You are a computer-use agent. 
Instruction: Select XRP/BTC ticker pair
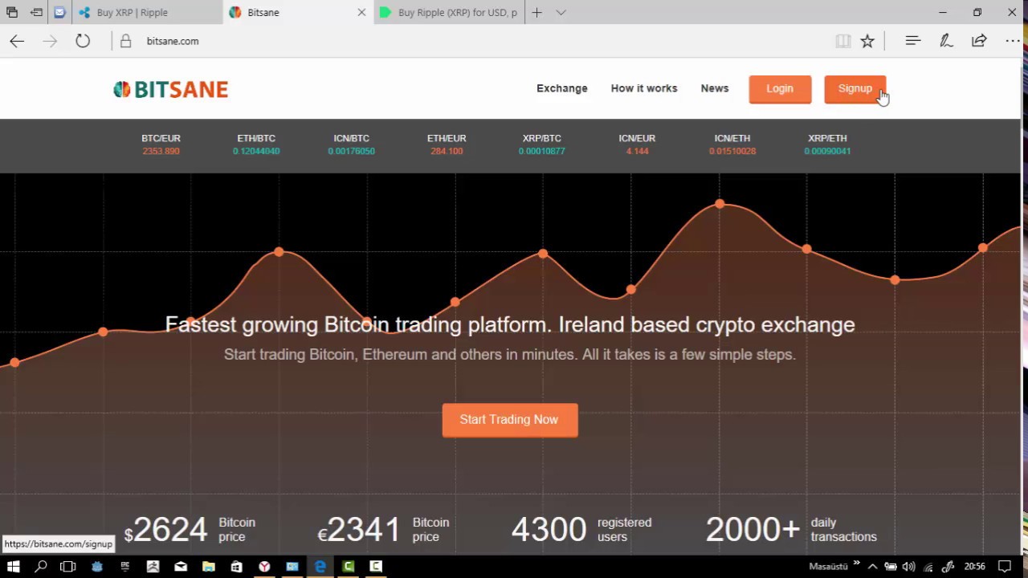pyautogui.click(x=541, y=144)
